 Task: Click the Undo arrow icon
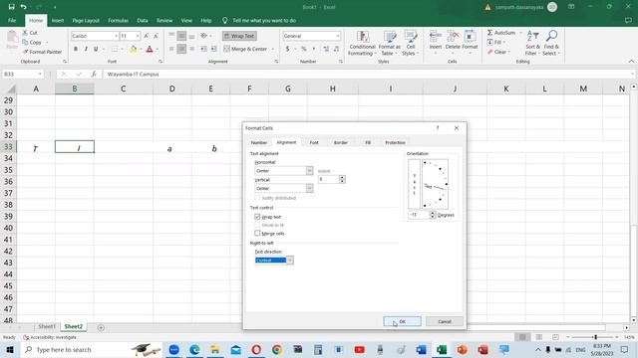click(x=24, y=7)
